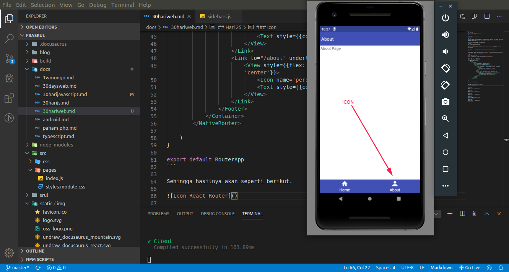This screenshot has height=272, width=509.
Task: Open typescript.md file in explorer
Action: (59, 136)
